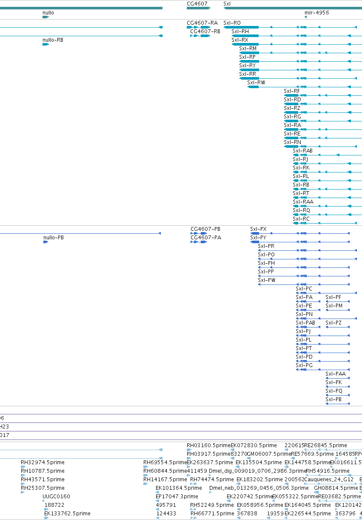The height and width of the screenshot is (520, 362).
Task: Select the CG4607 gene label
Action: click(x=197, y=4)
